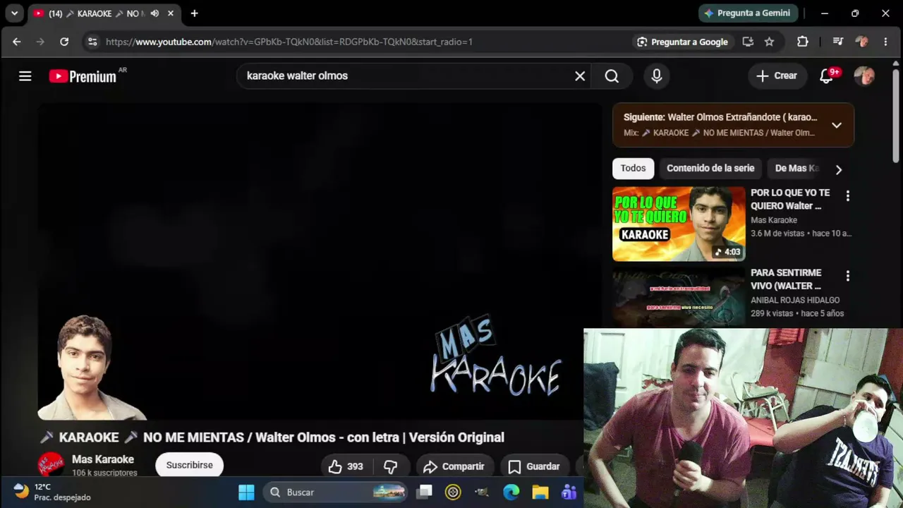
Task: Open the YouTube guide hamburger menu
Action: tap(25, 76)
